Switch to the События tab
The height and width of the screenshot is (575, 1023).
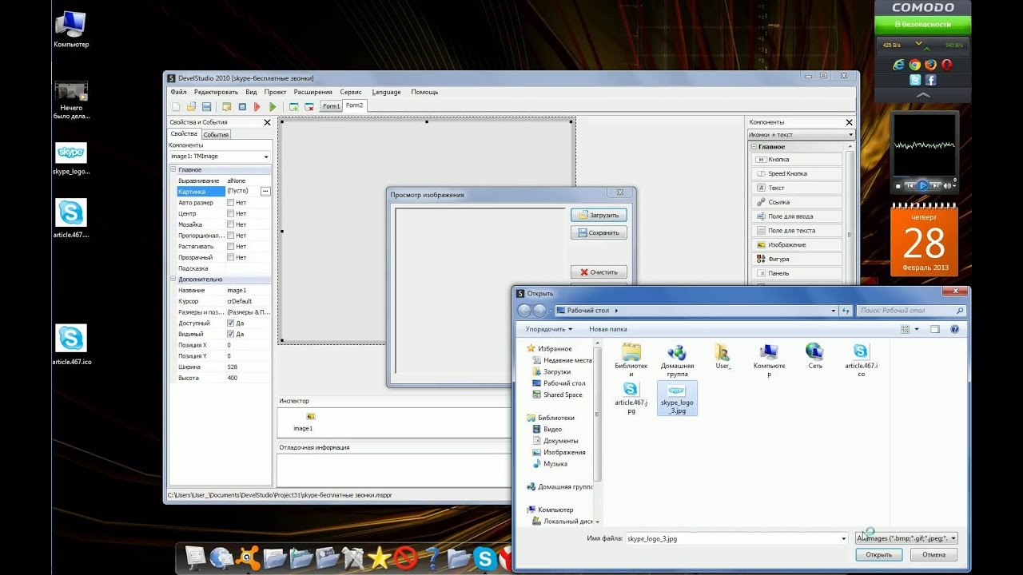[x=216, y=134]
